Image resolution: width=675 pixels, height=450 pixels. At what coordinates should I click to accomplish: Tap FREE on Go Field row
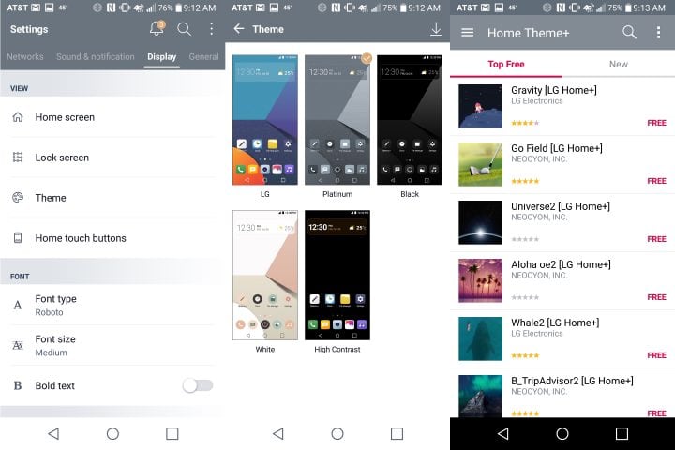657,181
